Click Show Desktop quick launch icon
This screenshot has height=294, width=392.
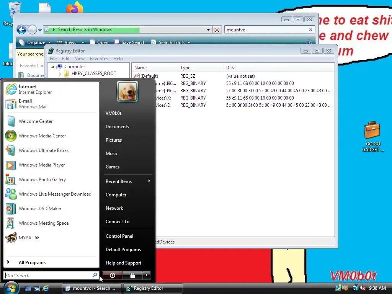28,288
